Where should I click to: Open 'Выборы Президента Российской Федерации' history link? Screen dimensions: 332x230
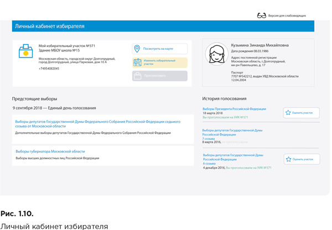tap(234, 109)
